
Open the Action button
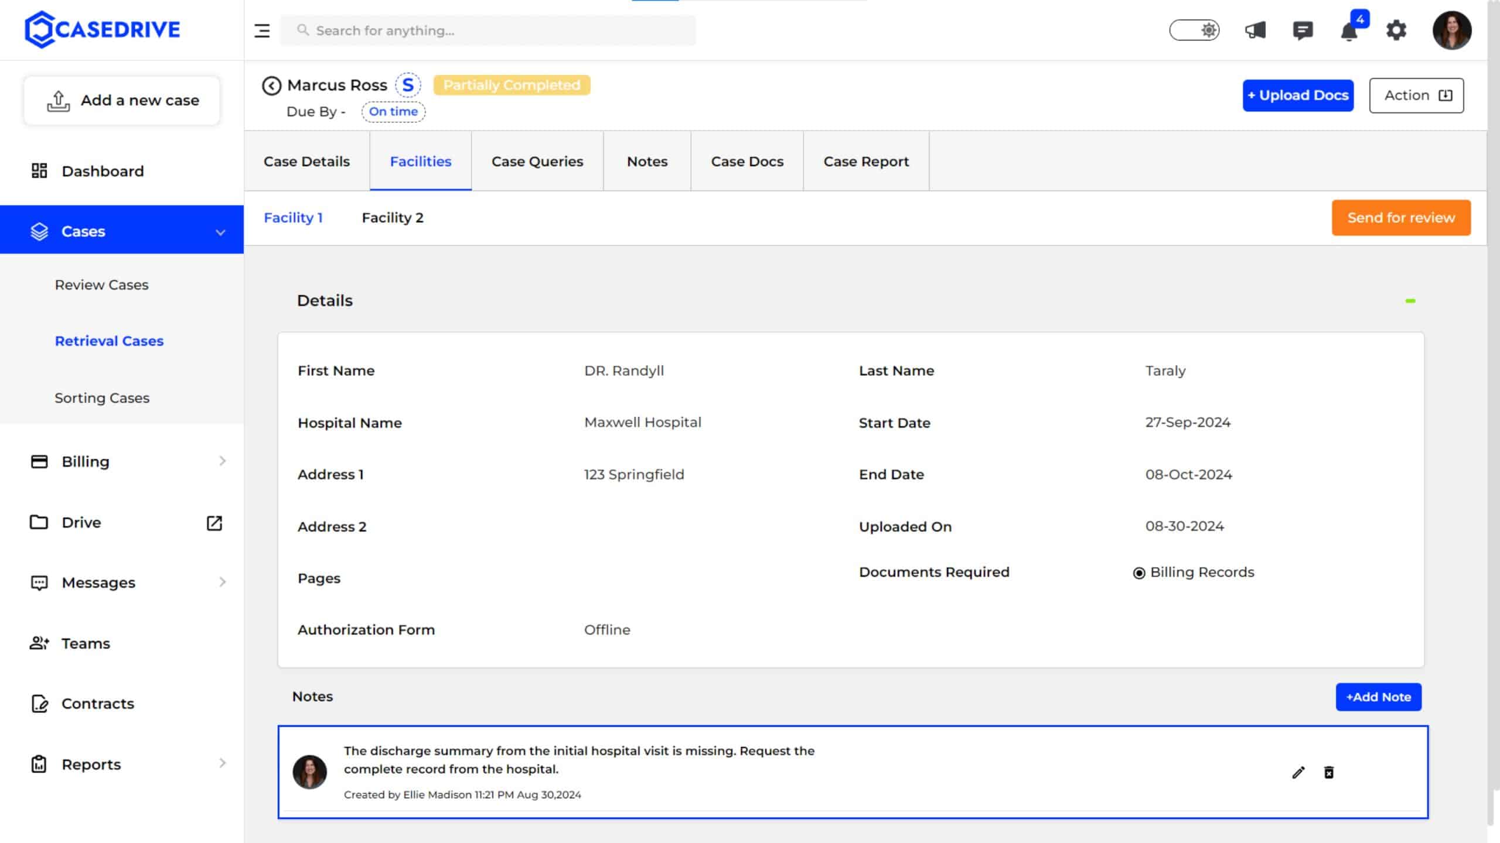point(1416,95)
